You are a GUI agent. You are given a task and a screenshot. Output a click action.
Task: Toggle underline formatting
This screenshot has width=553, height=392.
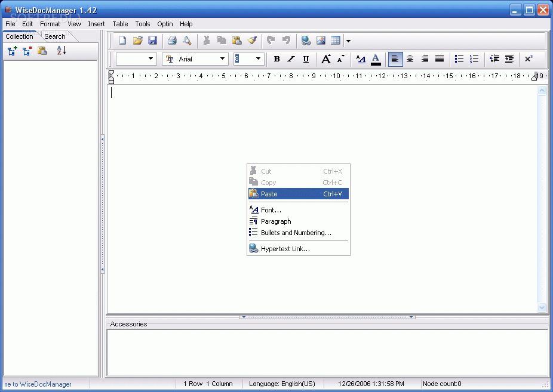pos(306,59)
